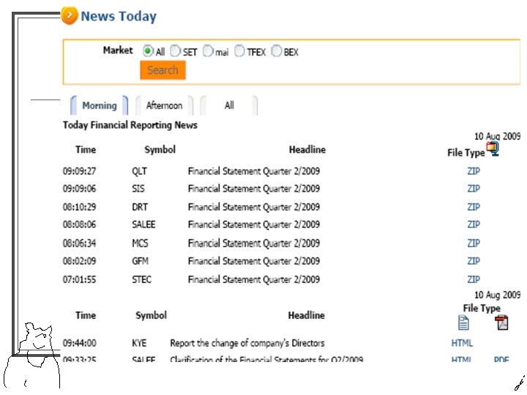Click the 'News Today' page title

(x=119, y=16)
